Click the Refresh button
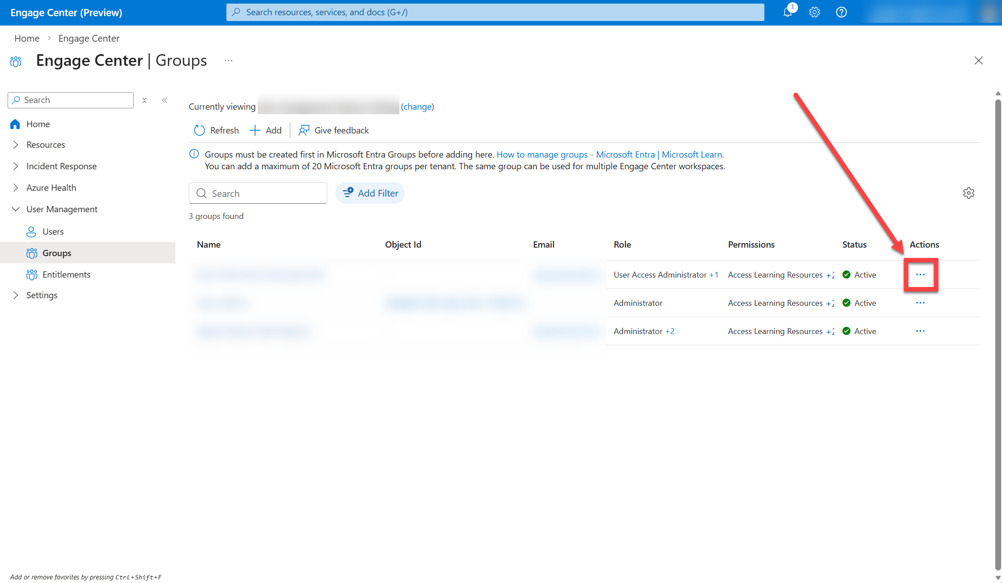This screenshot has width=1002, height=583. tap(216, 130)
